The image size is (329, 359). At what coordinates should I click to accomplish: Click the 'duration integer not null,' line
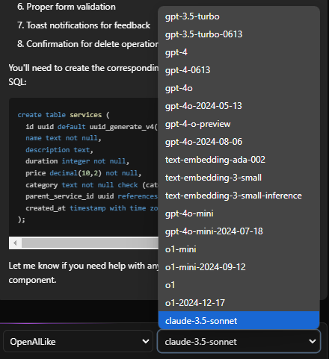point(77,161)
